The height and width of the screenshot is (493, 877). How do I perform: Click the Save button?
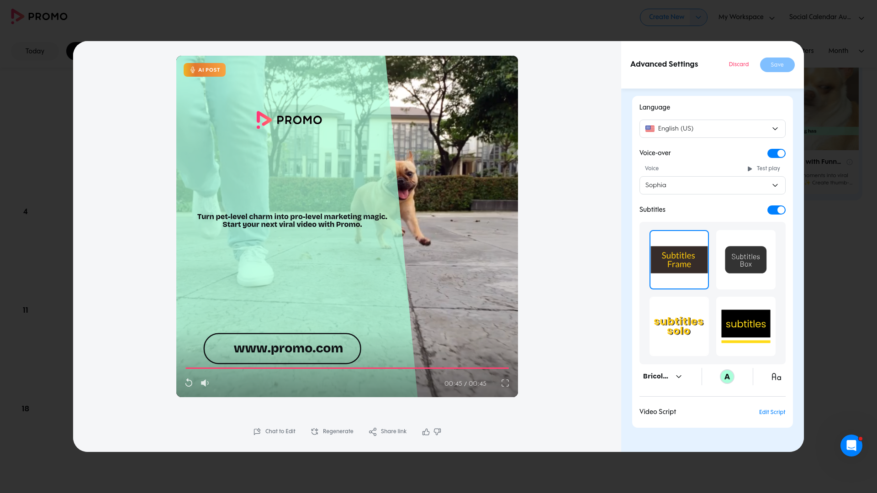click(777, 65)
